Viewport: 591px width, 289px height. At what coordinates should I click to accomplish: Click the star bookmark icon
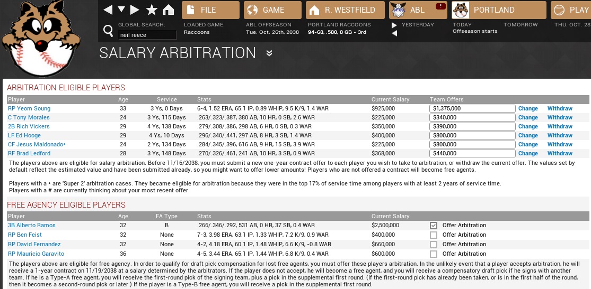152,10
